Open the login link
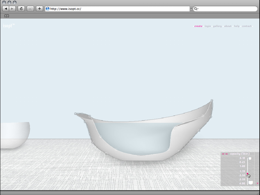This screenshot has height=195, width=260. (208, 26)
